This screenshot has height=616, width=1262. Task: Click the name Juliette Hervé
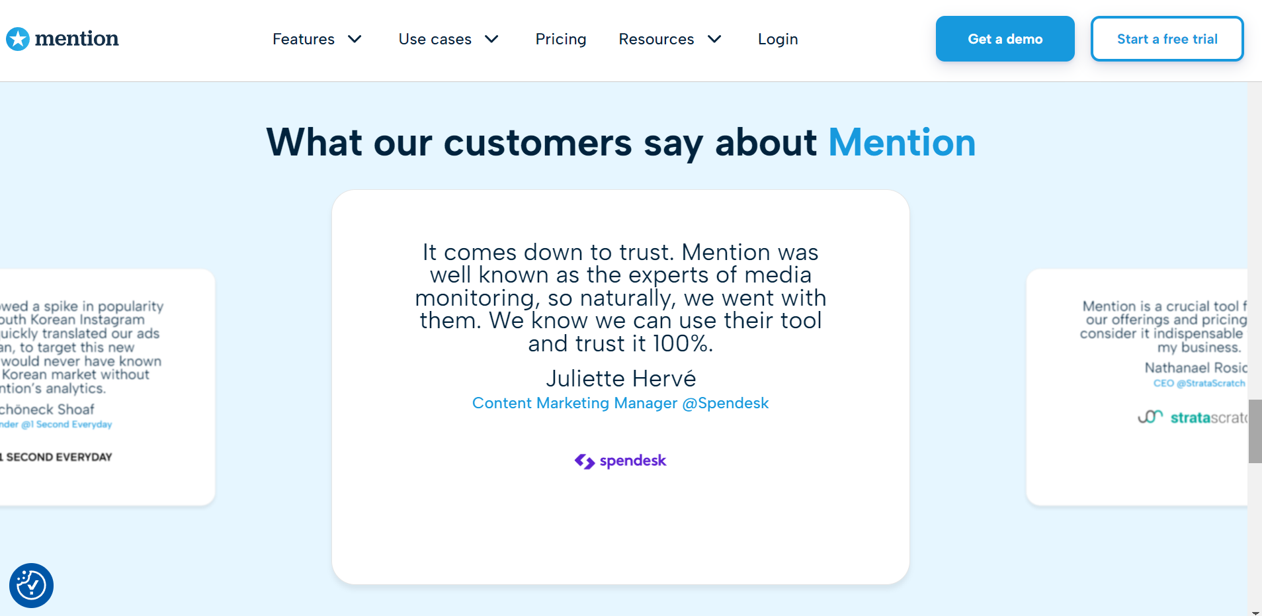tap(620, 378)
